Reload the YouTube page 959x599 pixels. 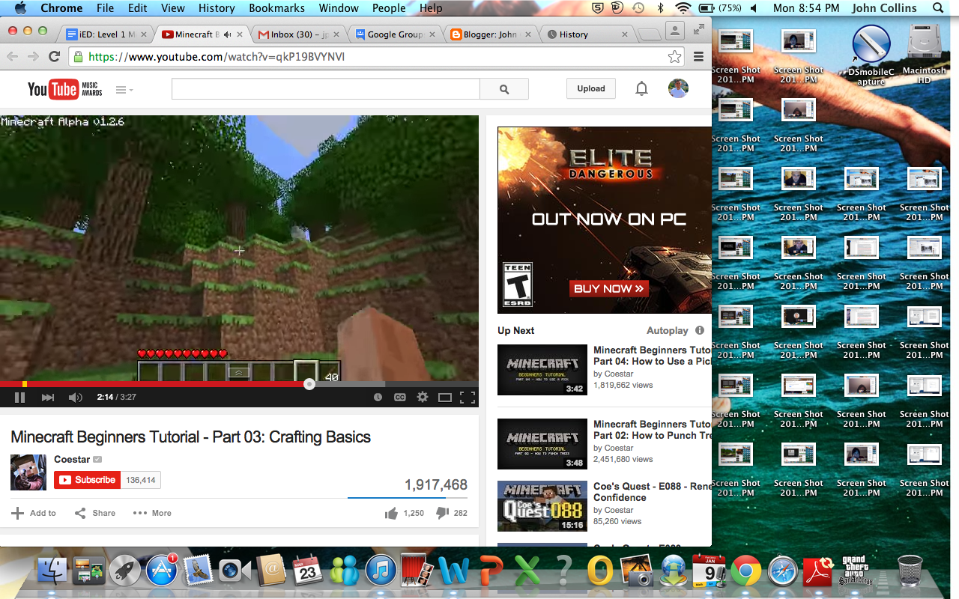click(x=54, y=57)
